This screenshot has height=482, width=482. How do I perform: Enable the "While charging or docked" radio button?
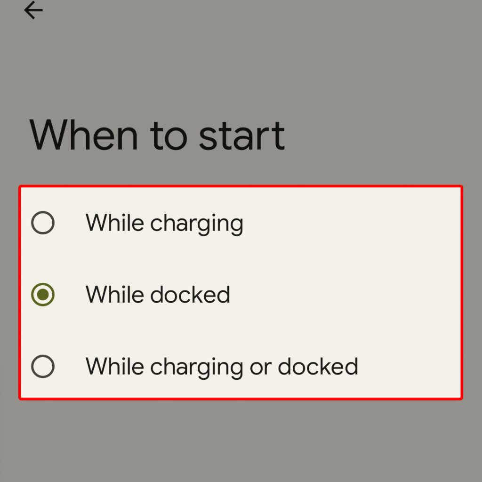(43, 367)
